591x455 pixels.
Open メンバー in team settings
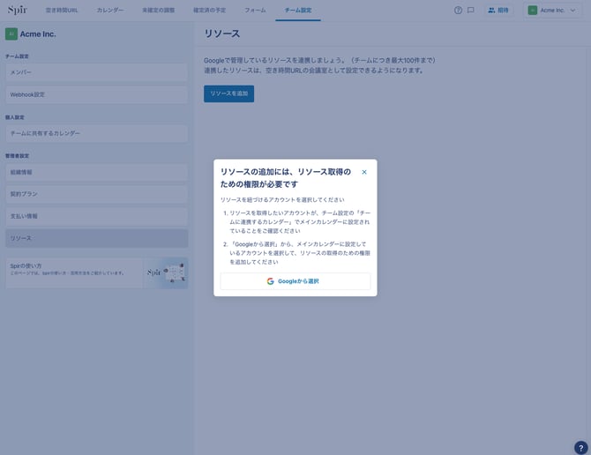click(96, 72)
